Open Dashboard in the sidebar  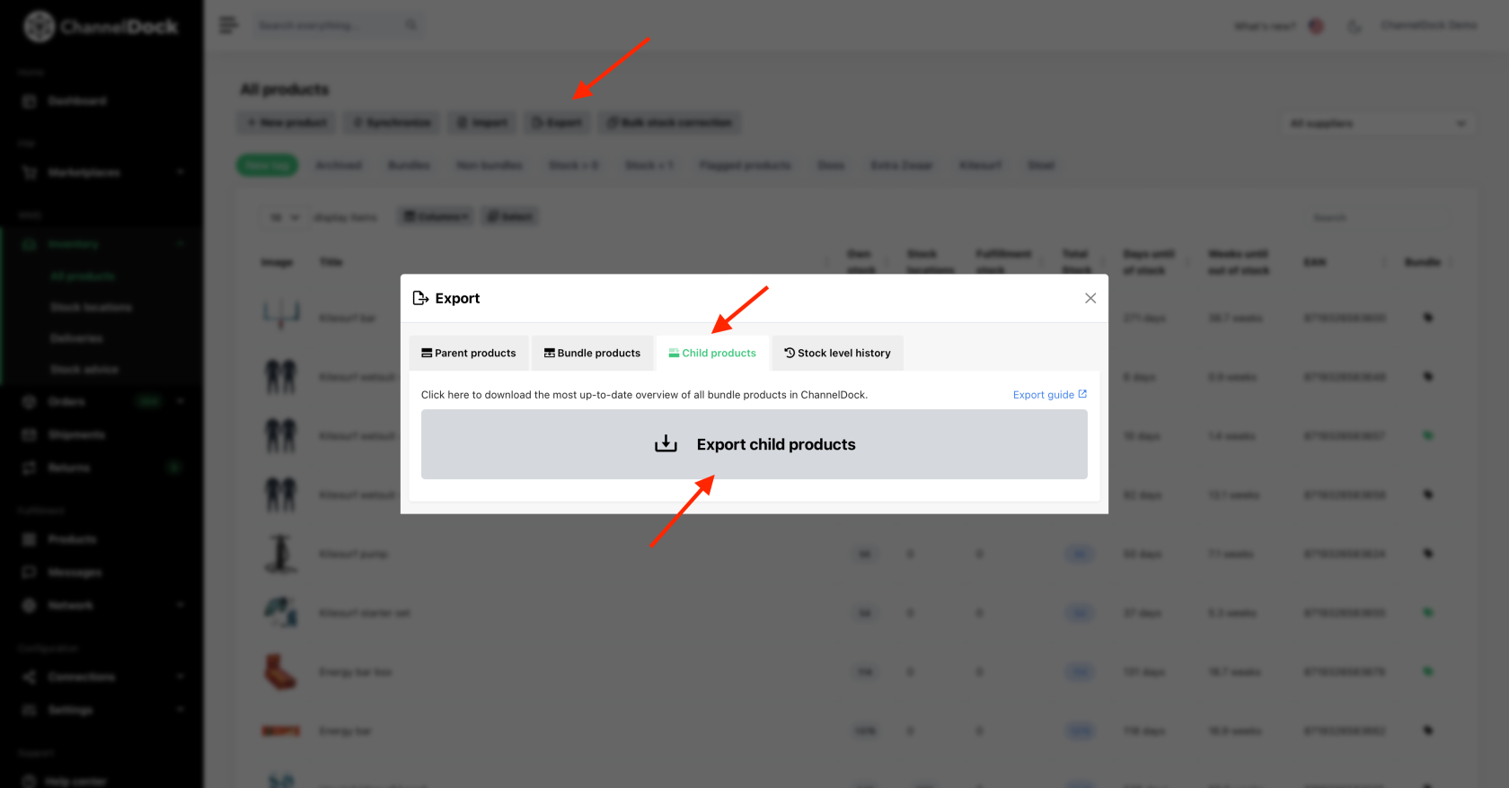click(77, 101)
